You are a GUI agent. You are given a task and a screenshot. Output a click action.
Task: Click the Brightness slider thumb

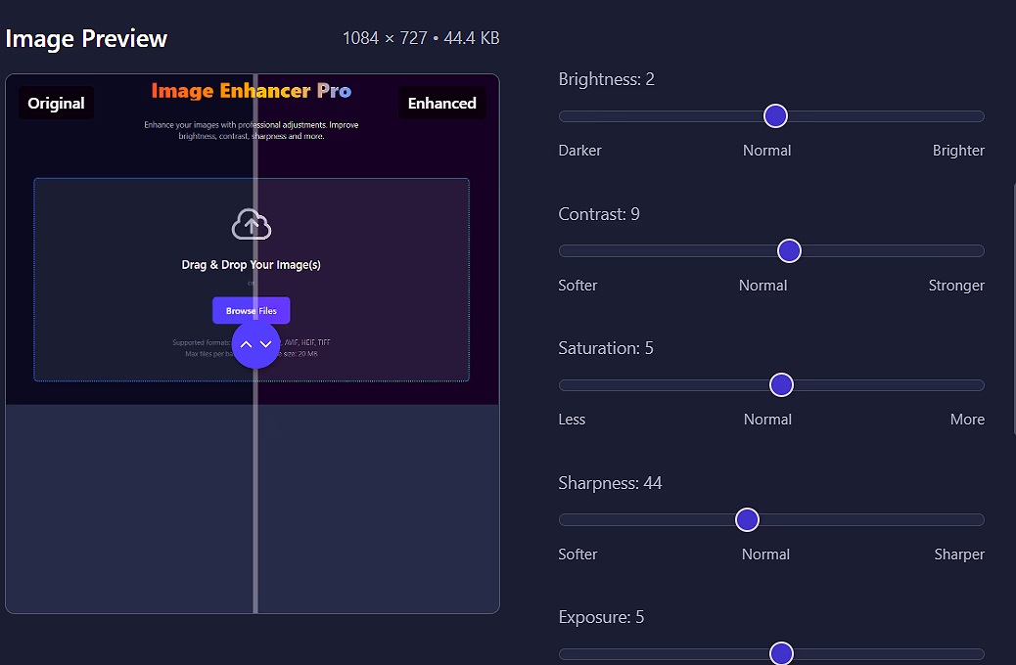tap(775, 116)
